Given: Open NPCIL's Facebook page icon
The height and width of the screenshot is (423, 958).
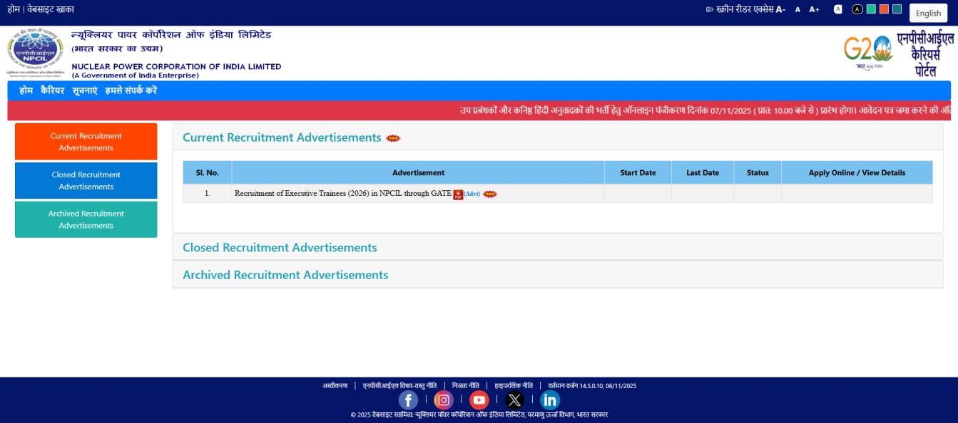Looking at the screenshot, I should 408,399.
